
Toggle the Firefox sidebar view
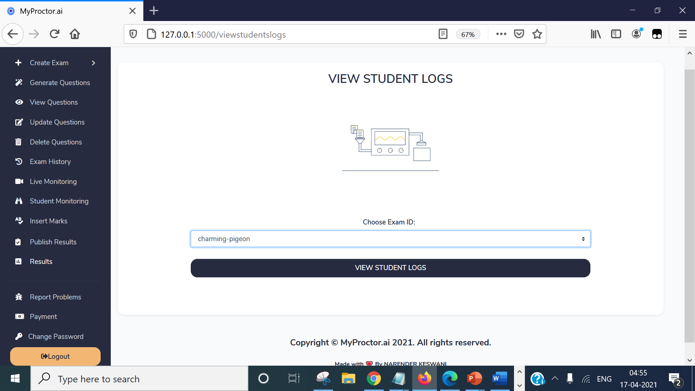pyautogui.click(x=616, y=34)
